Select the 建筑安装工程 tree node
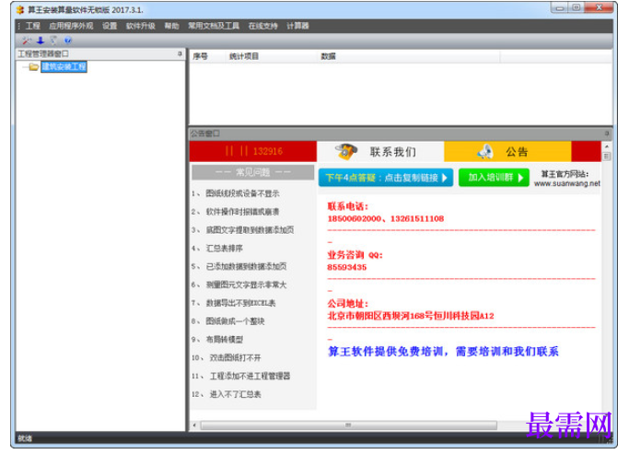629x454 pixels. pyautogui.click(x=64, y=66)
